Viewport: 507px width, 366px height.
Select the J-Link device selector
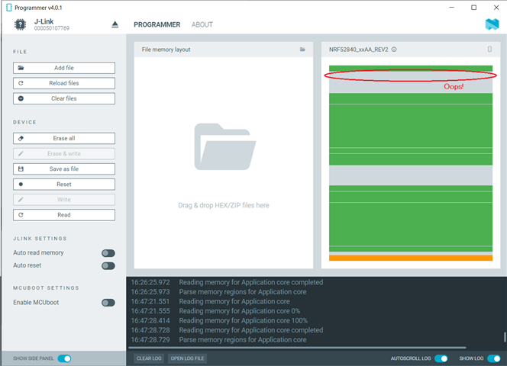pos(65,24)
